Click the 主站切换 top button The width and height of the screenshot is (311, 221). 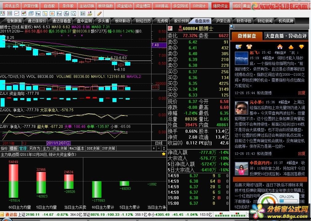pyautogui.click(x=87, y=6)
